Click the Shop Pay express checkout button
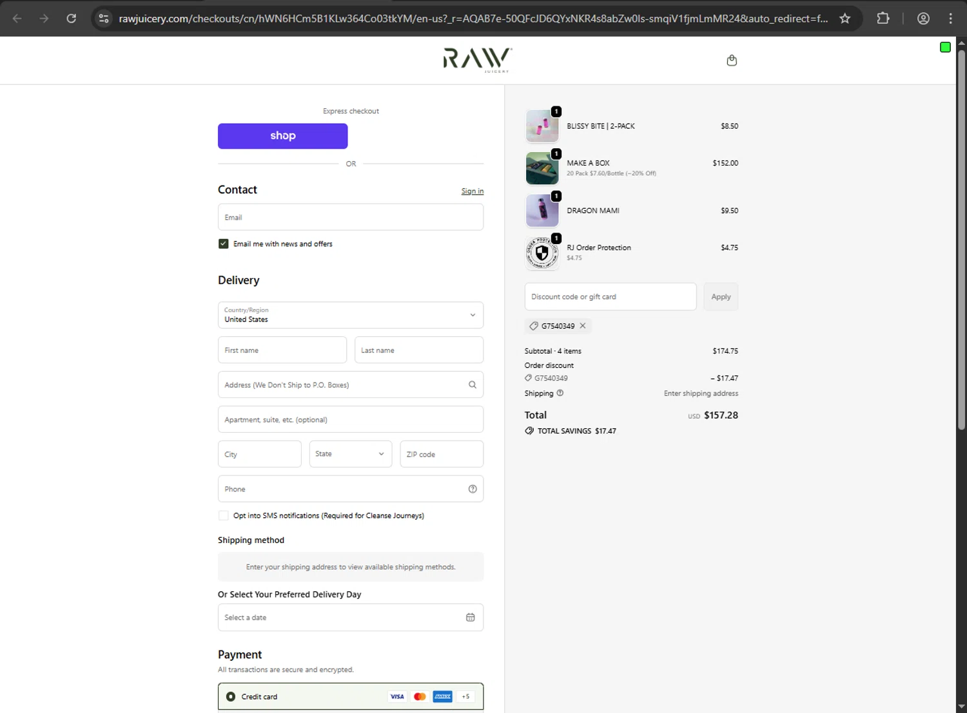The image size is (967, 713). click(x=282, y=136)
